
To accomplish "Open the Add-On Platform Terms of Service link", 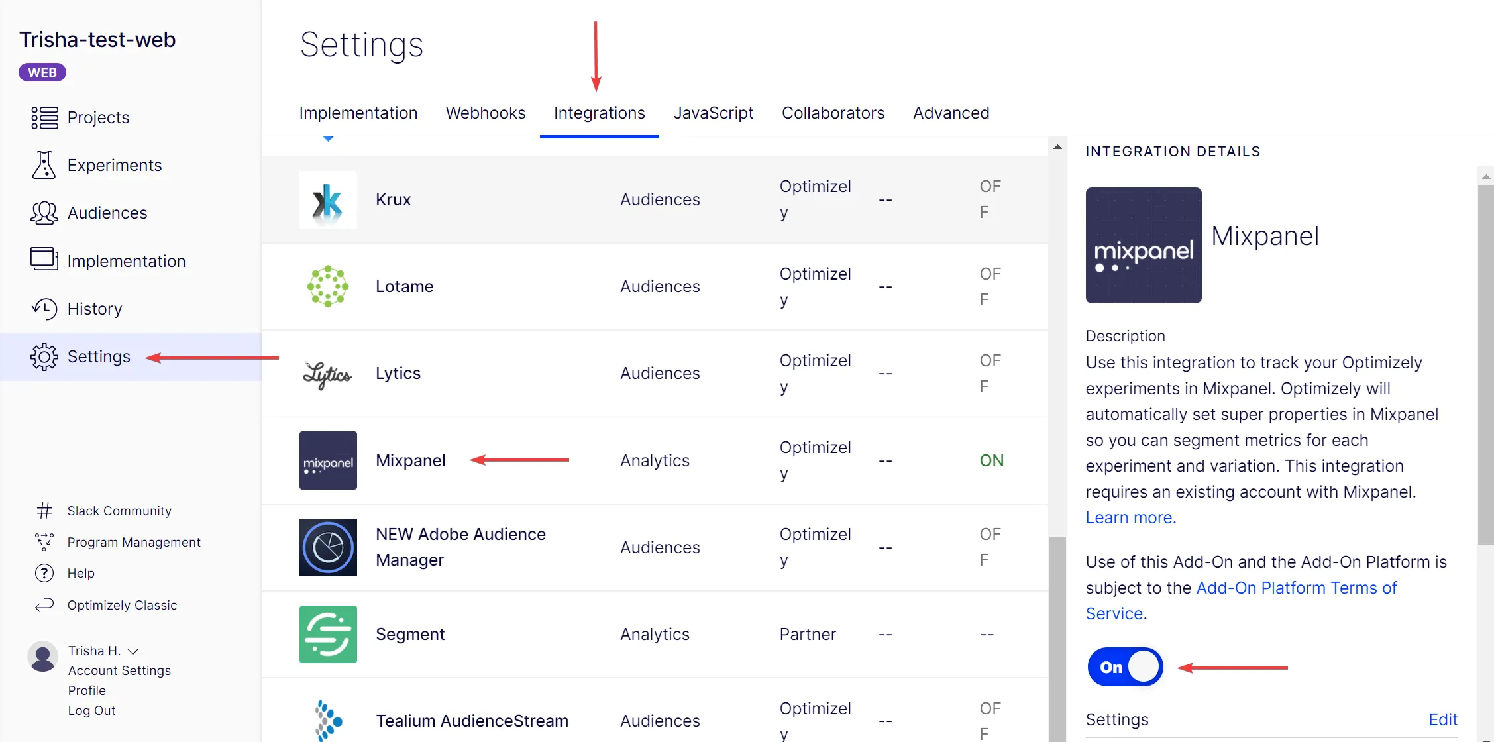I will coord(1241,600).
